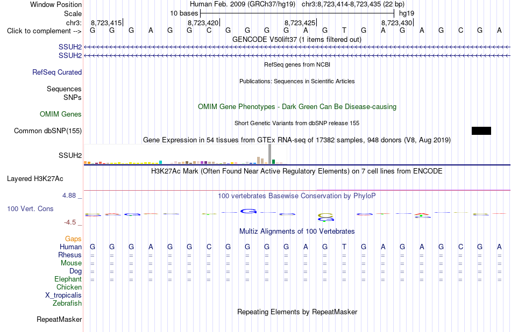
Task: Click 'RefSeq genes from NCBI' track title
Action: [297, 64]
